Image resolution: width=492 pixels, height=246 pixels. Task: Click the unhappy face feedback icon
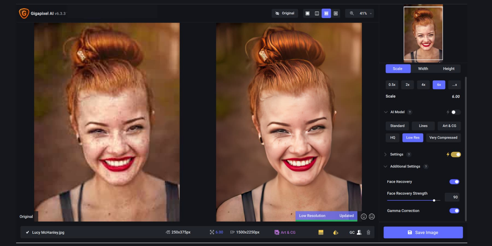click(371, 216)
